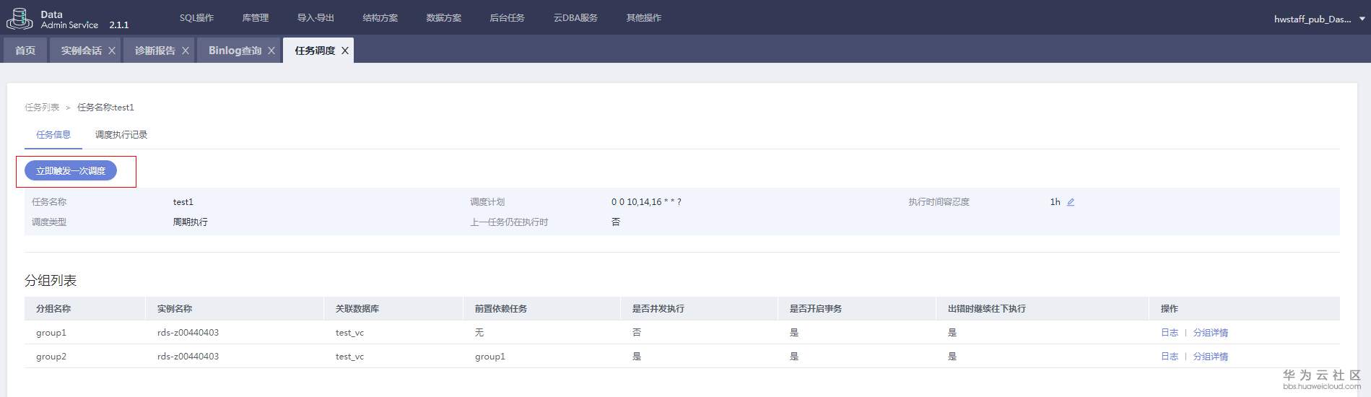This screenshot has height=397, width=1371.
Task: Switch to the 首页 tab
Action: [x=25, y=51]
